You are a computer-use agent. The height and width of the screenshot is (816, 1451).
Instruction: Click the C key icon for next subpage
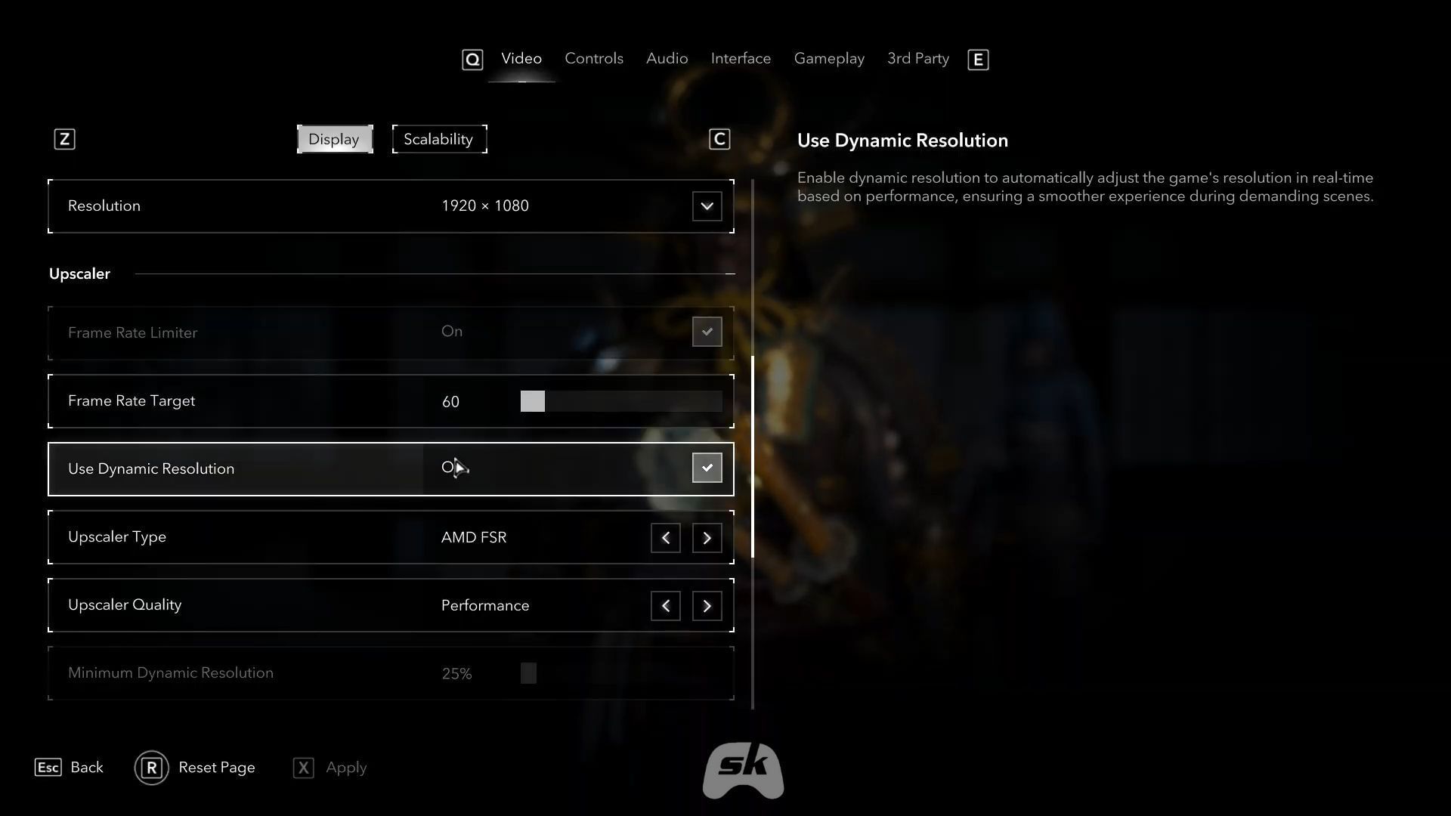pyautogui.click(x=719, y=139)
